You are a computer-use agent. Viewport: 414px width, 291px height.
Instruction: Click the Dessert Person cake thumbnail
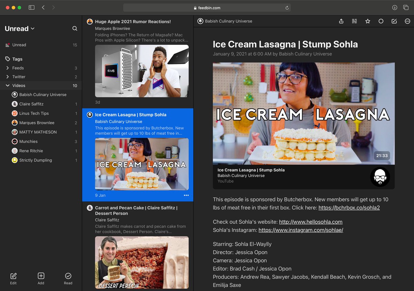(142, 262)
